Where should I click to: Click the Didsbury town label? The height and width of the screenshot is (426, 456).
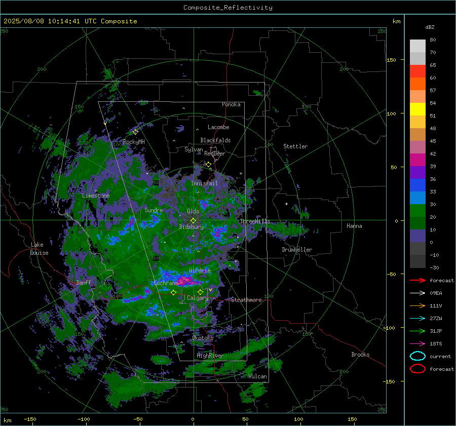(192, 227)
